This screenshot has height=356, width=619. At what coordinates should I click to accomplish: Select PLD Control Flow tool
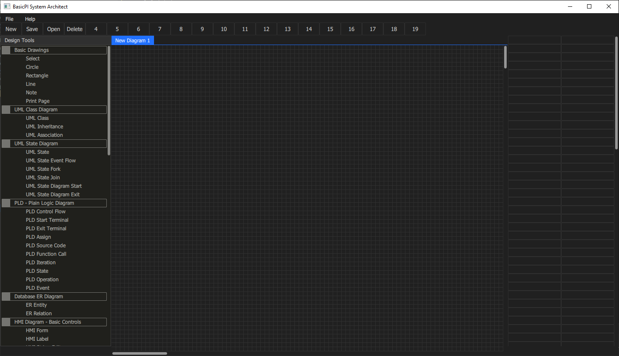46,212
